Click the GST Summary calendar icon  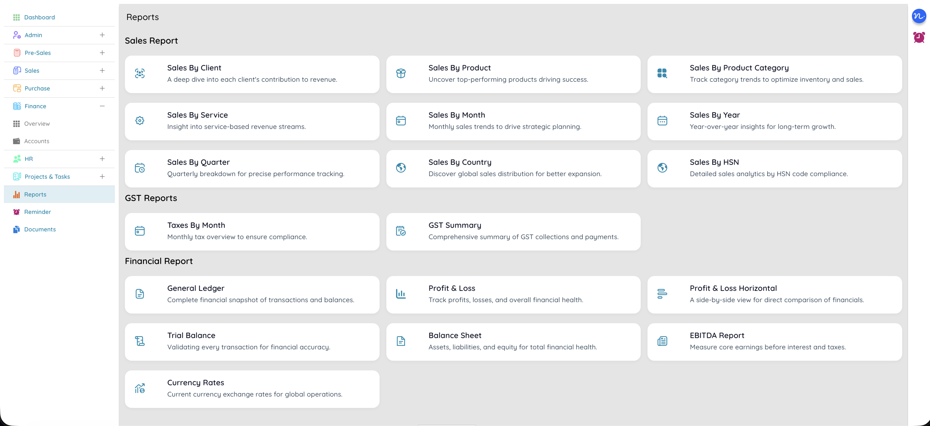401,231
